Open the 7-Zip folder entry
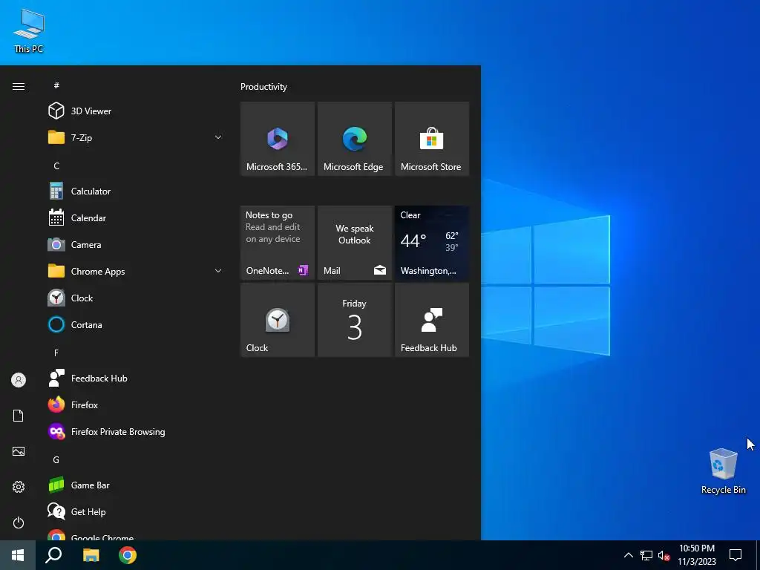Screen dimensions: 760x570 (x=136, y=137)
